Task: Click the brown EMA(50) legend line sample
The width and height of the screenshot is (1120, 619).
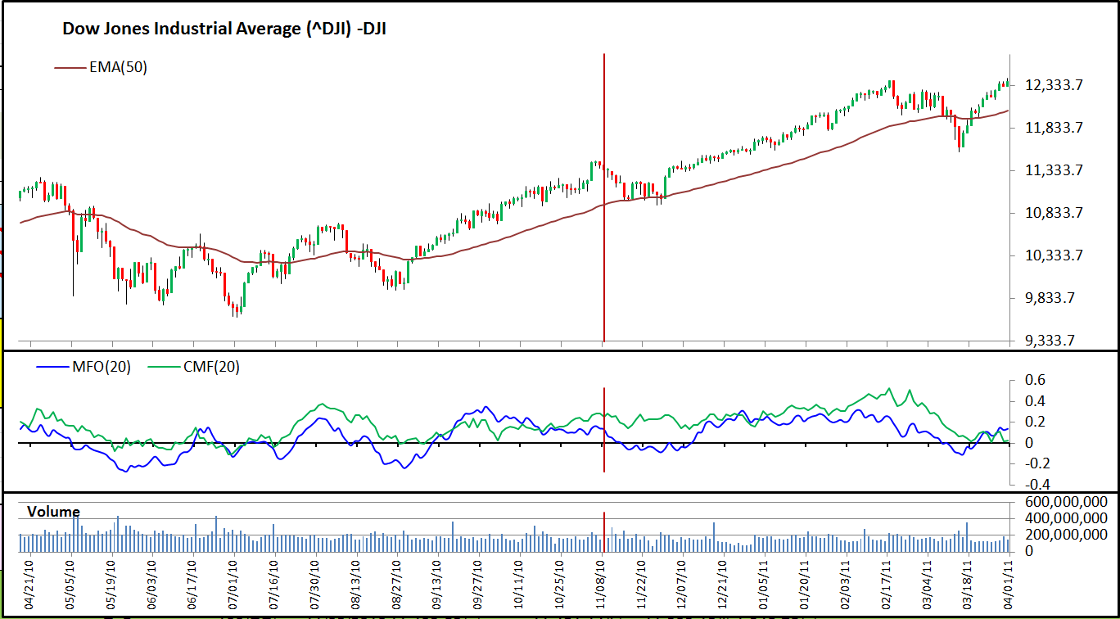Action: [70, 68]
